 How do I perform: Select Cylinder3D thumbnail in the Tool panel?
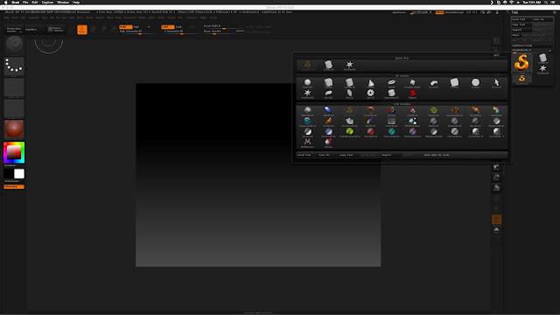click(542, 59)
